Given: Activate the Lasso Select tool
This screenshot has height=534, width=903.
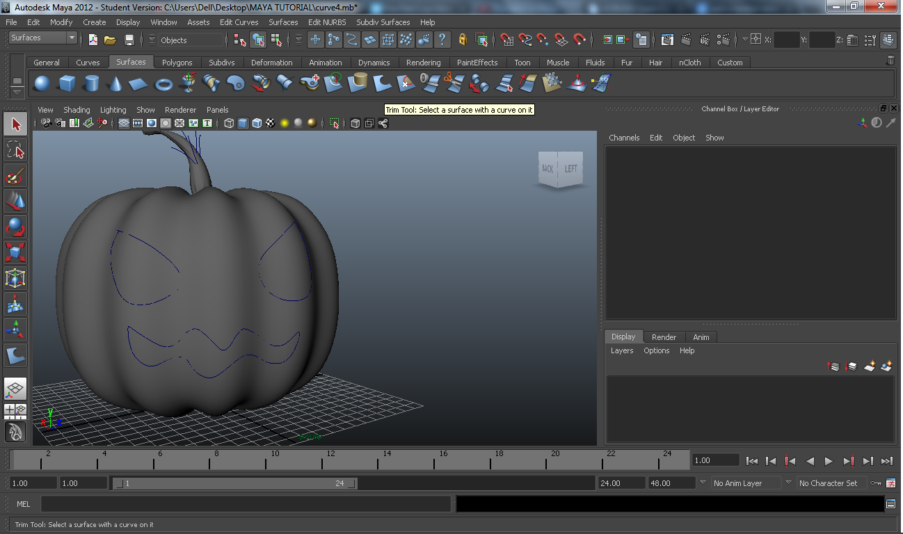Looking at the screenshot, I should click(15, 150).
